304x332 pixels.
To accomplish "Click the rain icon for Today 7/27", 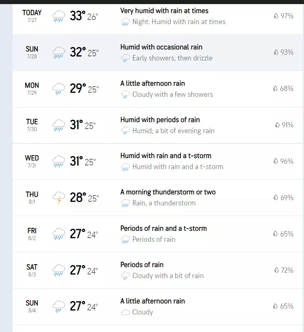I will tap(59, 17).
